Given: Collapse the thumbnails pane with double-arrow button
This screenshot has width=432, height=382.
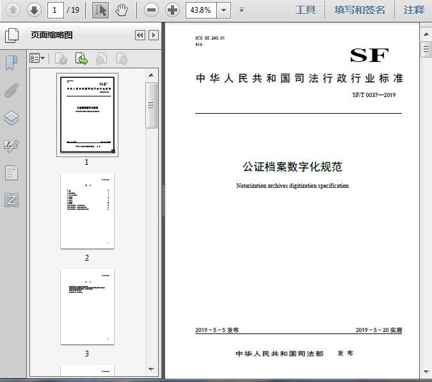Looking at the screenshot, I should tap(140, 35).
